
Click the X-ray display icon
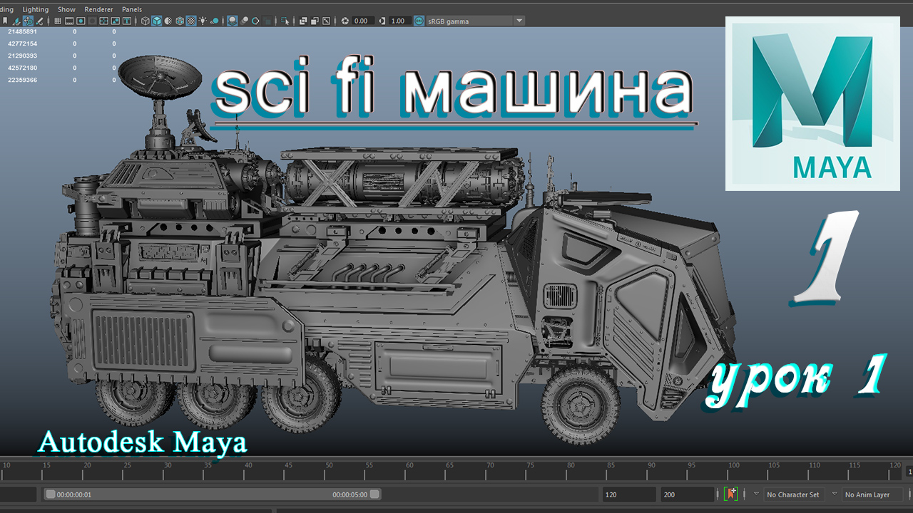(x=302, y=21)
